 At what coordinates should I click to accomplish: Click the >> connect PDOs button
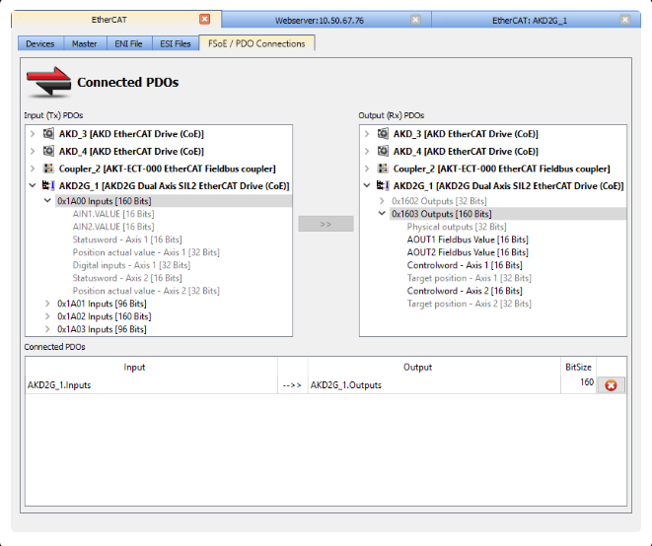(326, 224)
